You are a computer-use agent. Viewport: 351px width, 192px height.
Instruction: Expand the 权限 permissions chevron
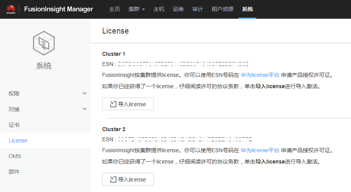(x=85, y=93)
